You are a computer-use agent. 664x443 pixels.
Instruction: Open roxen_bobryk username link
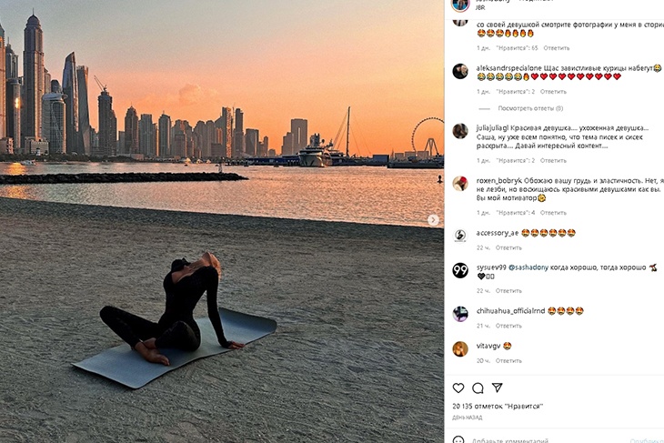pyautogui.click(x=498, y=180)
